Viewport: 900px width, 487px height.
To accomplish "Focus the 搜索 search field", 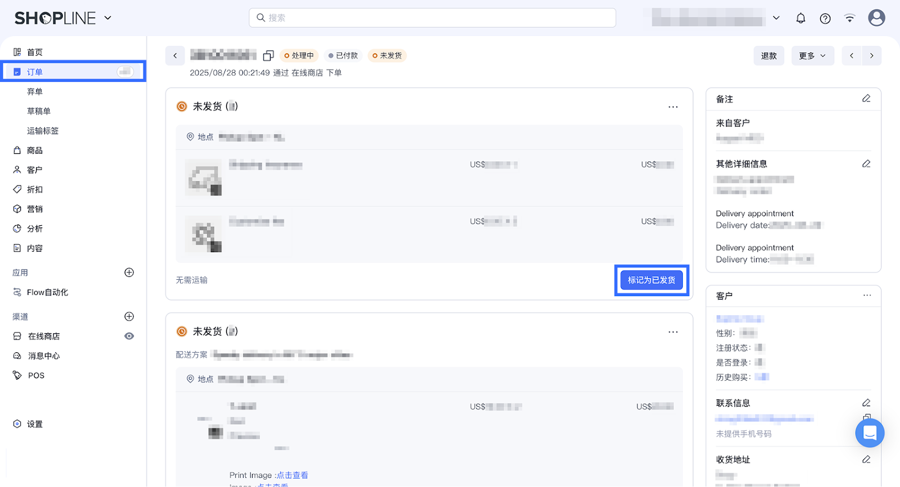I will coord(432,17).
